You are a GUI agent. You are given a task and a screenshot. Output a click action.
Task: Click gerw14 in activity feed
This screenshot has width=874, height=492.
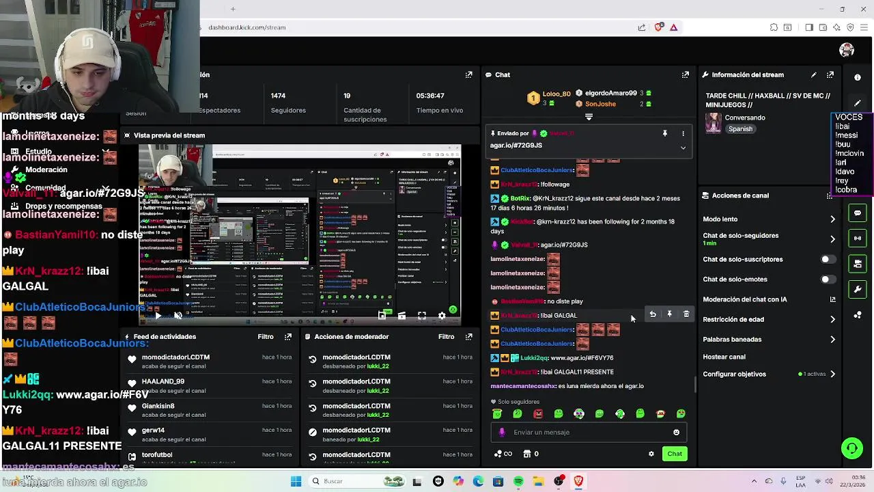tap(153, 430)
